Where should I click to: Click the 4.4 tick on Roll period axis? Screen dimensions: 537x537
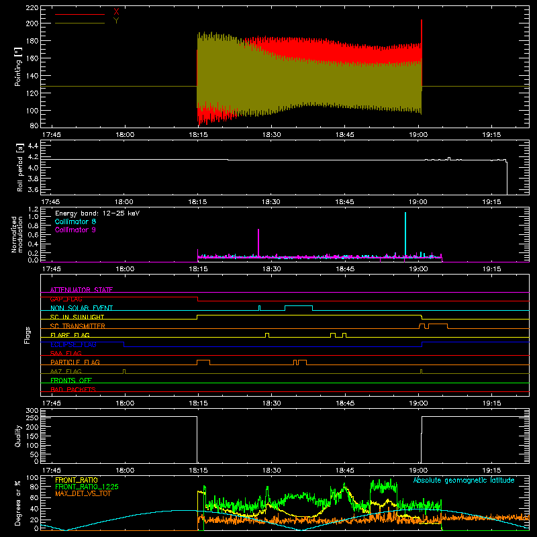pos(33,146)
